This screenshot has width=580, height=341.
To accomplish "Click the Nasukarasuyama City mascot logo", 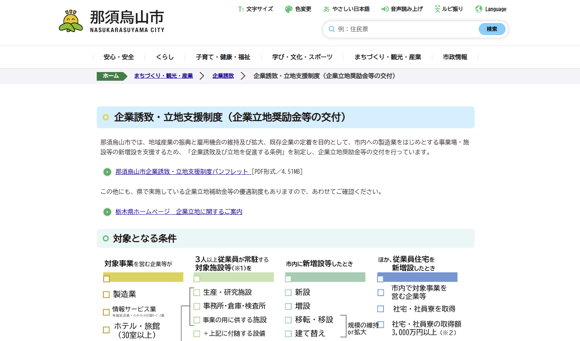I will [x=71, y=21].
